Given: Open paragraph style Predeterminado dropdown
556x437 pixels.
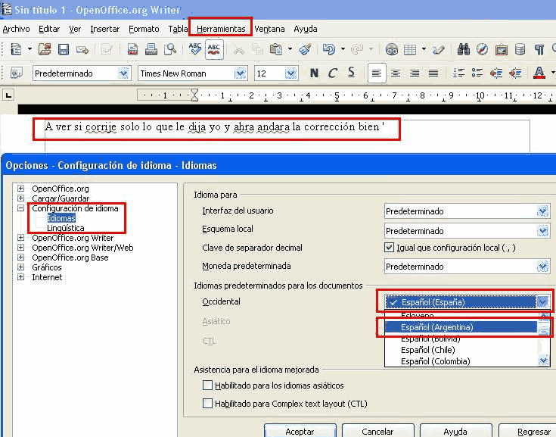Looking at the screenshot, I should 123,73.
